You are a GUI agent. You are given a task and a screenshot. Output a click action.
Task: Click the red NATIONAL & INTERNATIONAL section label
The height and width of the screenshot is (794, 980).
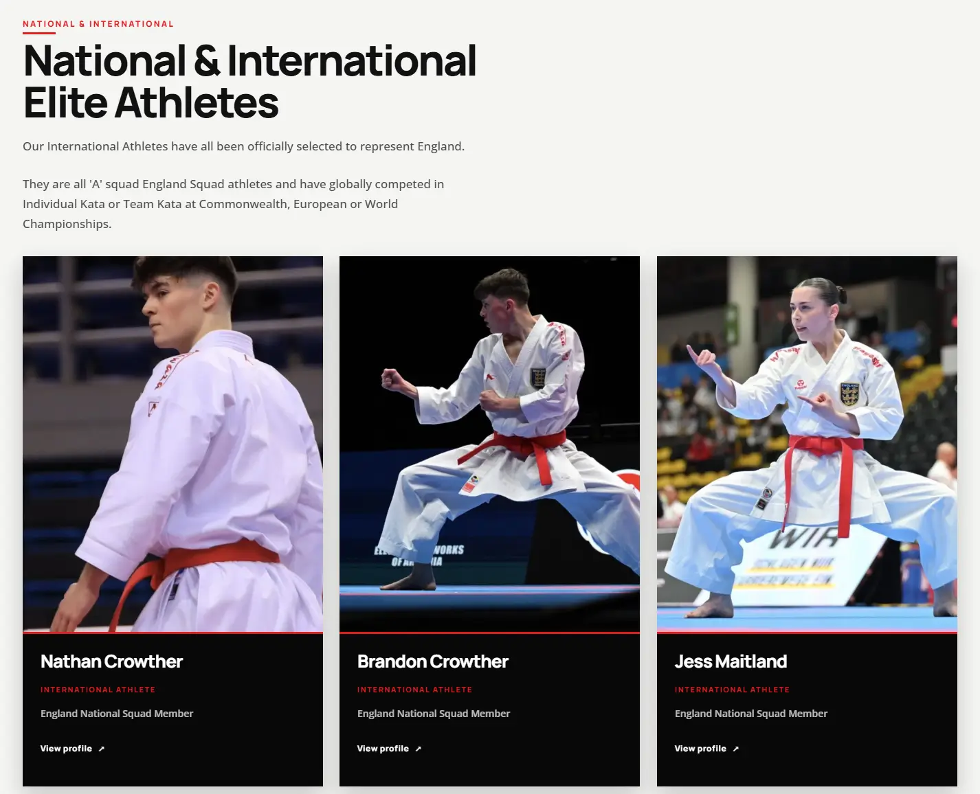pyautogui.click(x=98, y=24)
